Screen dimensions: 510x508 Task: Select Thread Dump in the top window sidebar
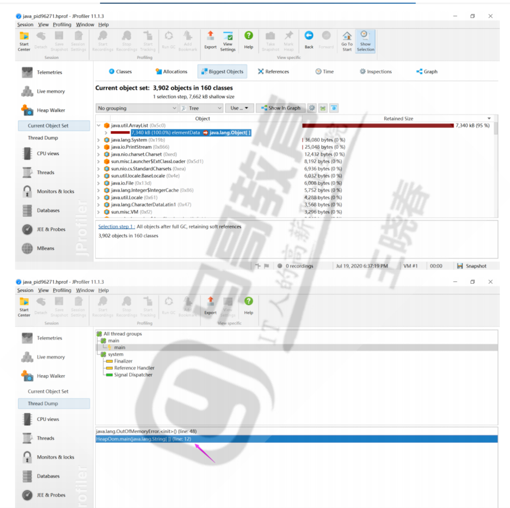[x=43, y=138]
